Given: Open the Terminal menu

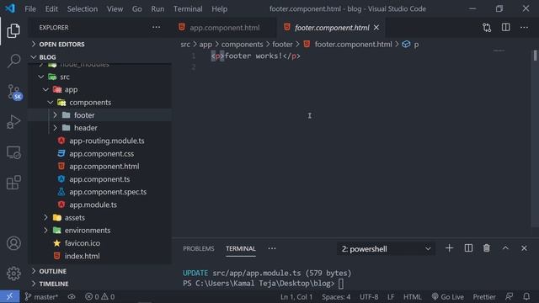Looking at the screenshot, I should point(188,9).
